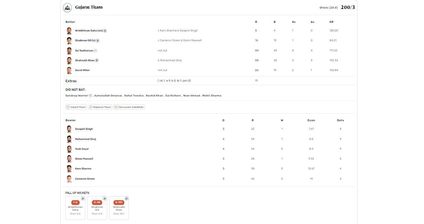
Task: Play video on the 1-6 fall of wicket card
Action: pos(83,199)
